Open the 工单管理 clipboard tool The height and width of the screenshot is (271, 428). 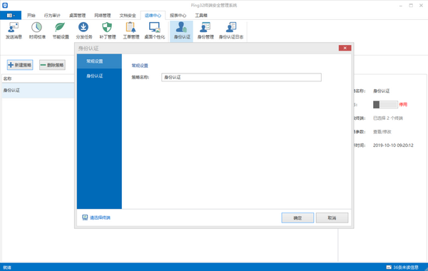[x=131, y=31]
